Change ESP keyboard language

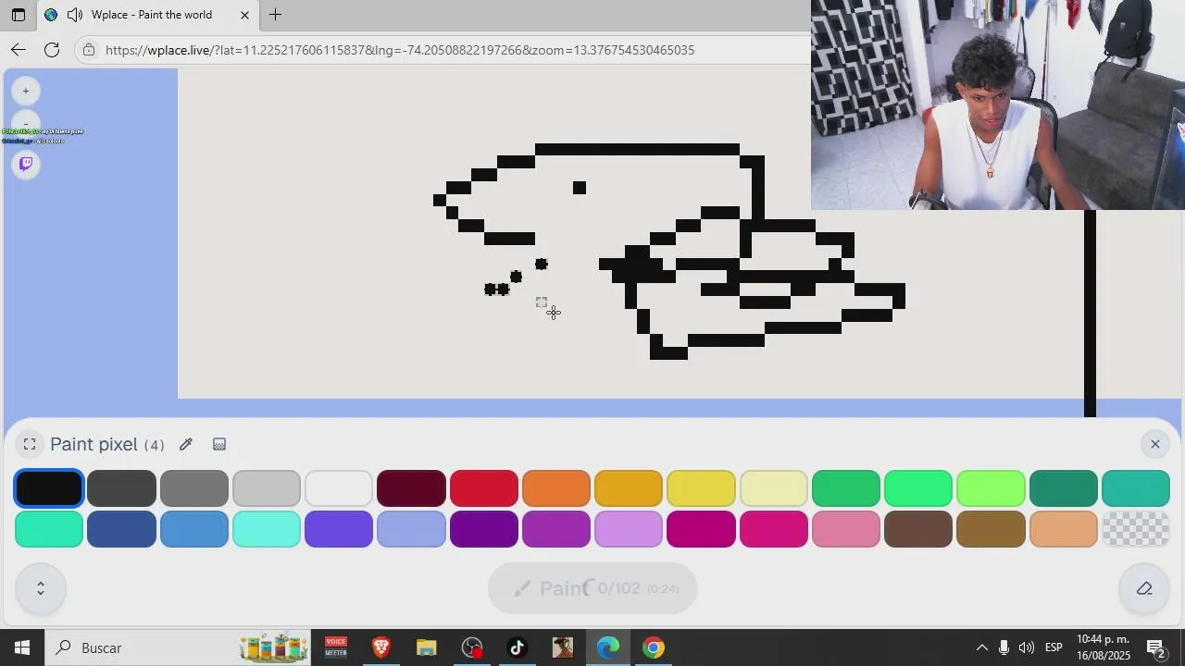[x=1054, y=647]
